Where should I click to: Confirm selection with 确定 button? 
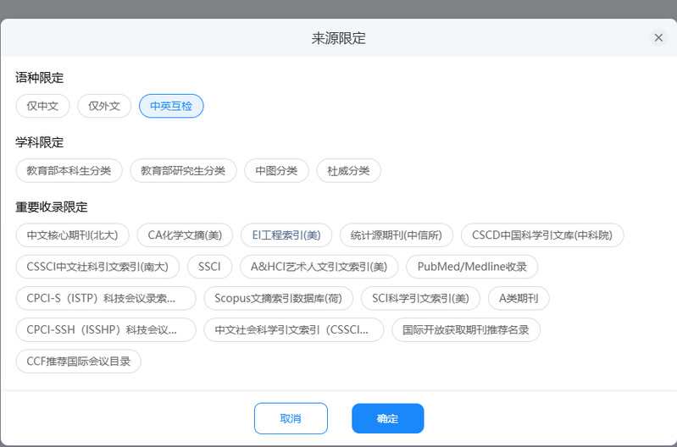[387, 418]
